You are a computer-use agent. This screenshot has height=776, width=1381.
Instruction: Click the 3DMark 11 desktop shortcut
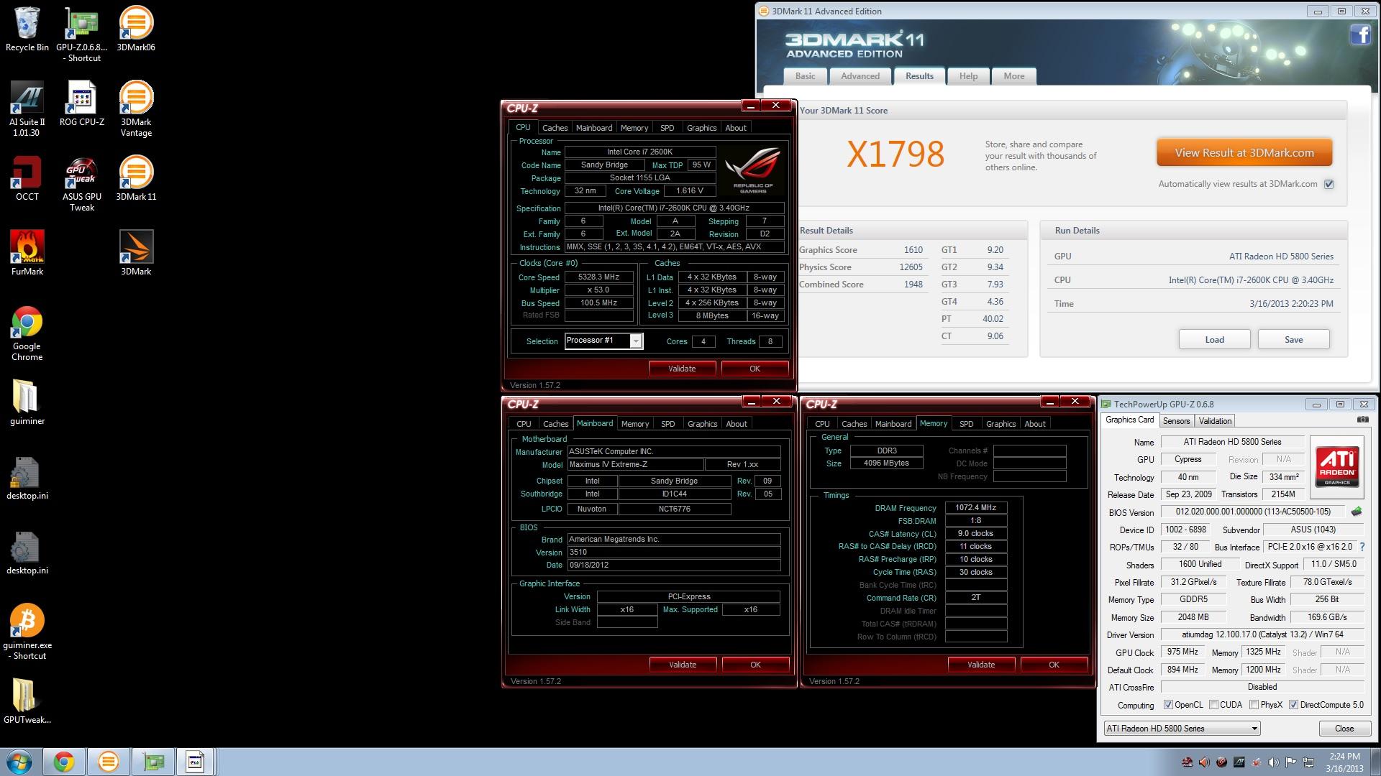136,180
